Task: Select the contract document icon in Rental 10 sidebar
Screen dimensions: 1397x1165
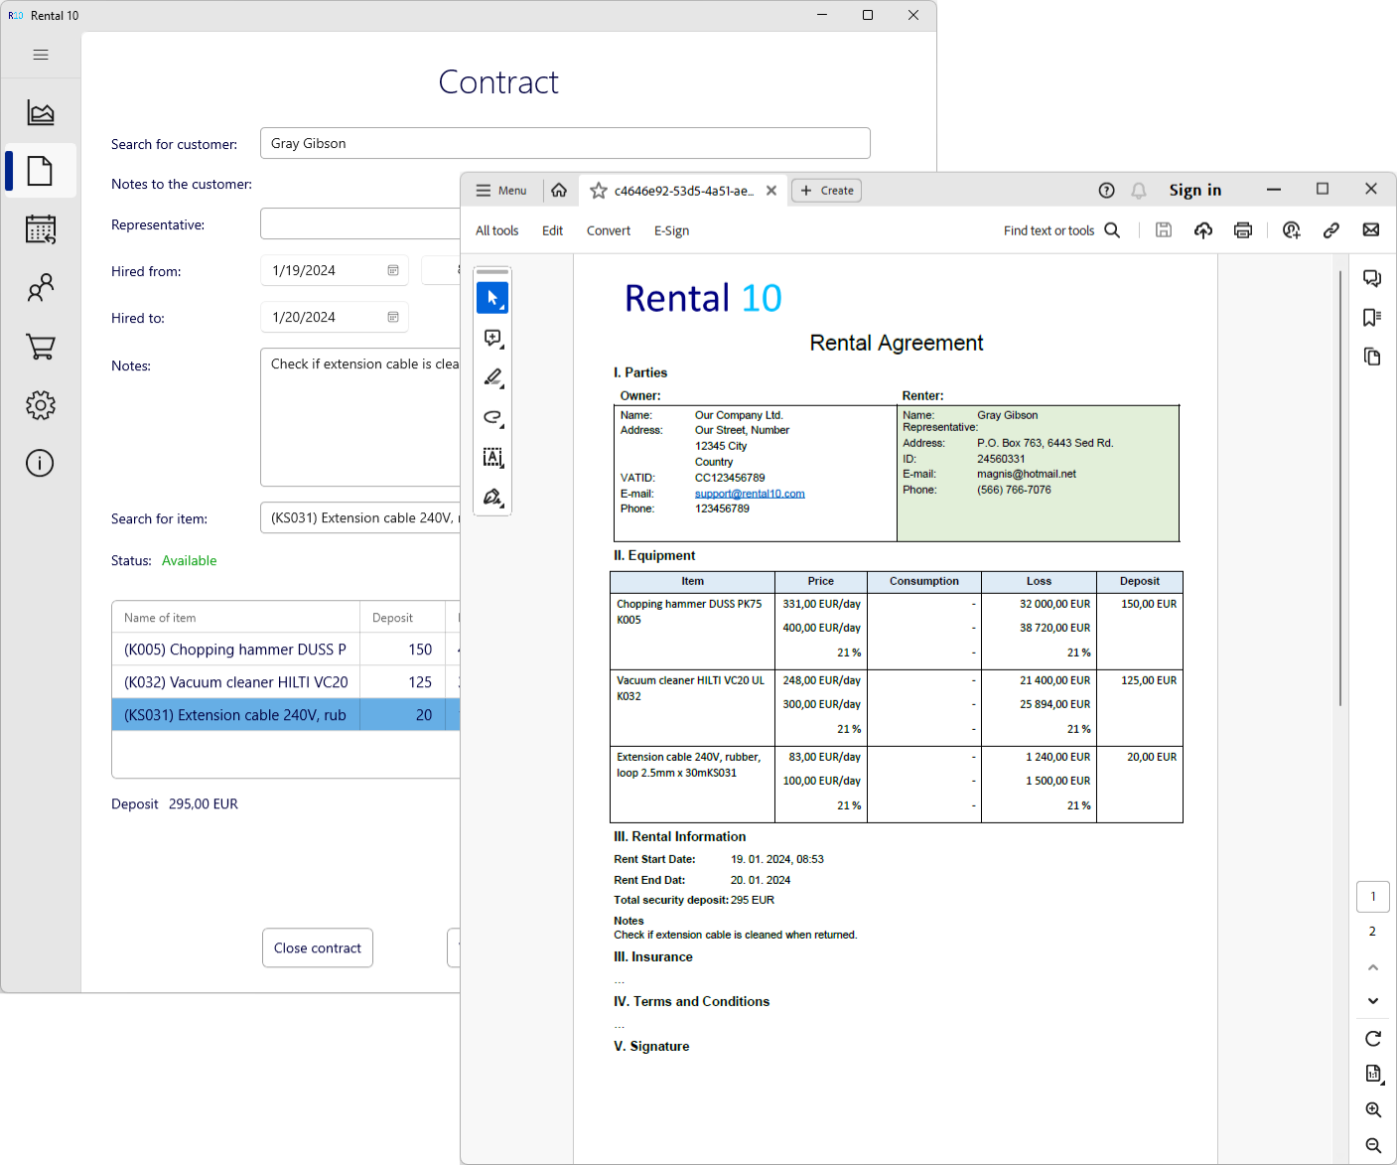Action: click(41, 171)
